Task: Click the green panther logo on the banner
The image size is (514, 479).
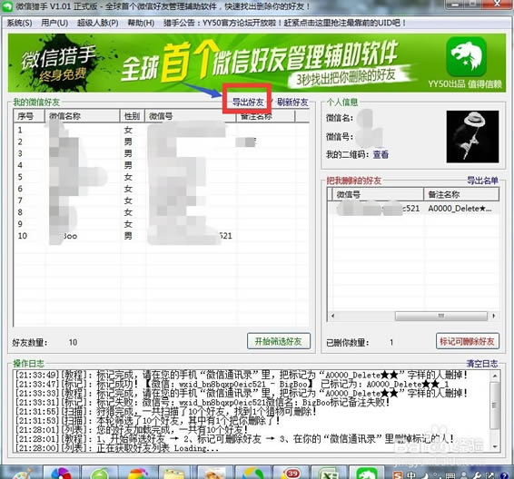Action: [466, 56]
